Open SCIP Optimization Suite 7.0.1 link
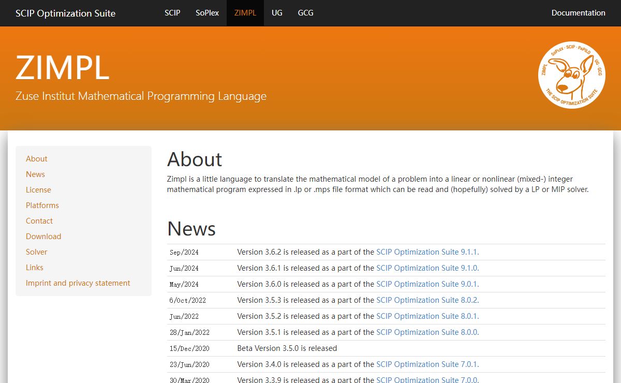This screenshot has height=383, width=621. coord(427,364)
